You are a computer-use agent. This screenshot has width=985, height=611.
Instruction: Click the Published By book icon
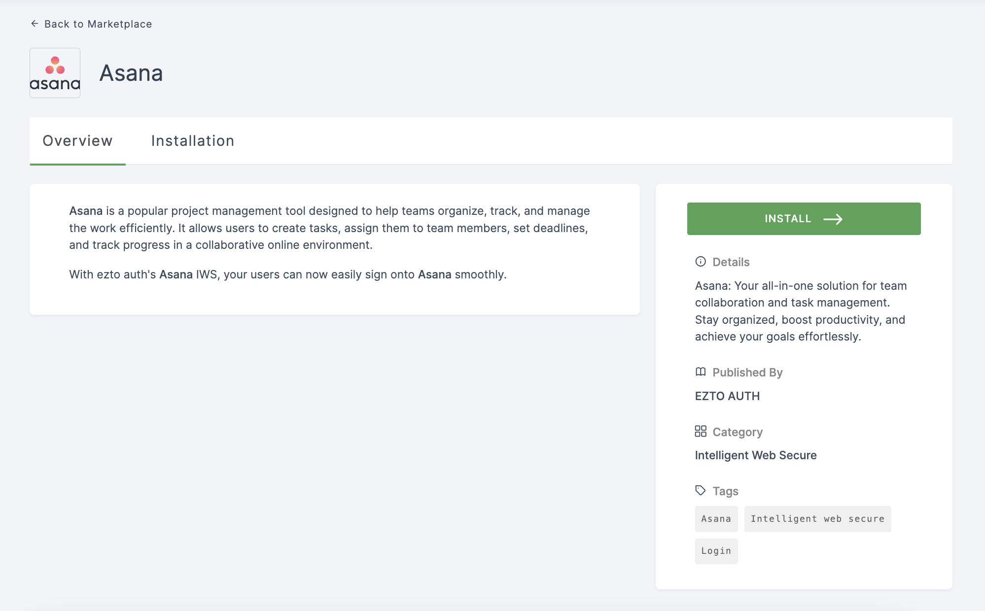pyautogui.click(x=701, y=372)
